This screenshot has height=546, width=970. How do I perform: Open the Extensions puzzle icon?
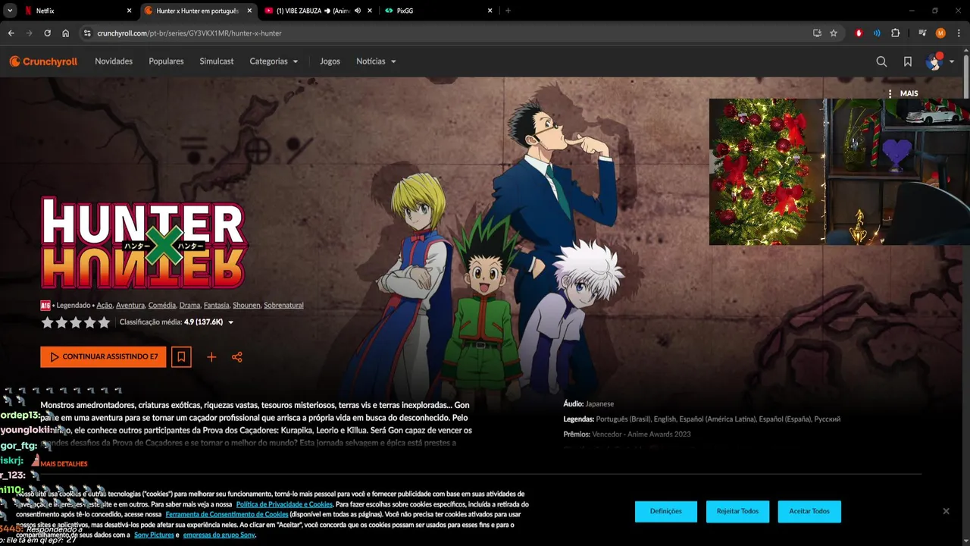896,33
